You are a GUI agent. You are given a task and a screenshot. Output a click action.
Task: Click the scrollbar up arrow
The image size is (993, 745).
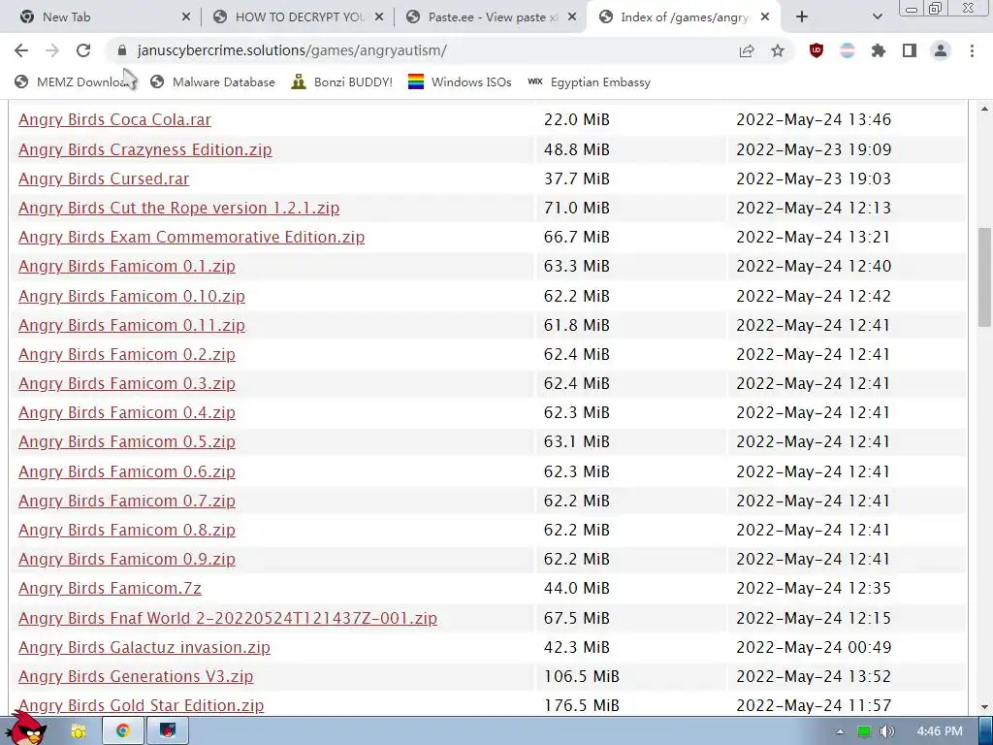(x=984, y=109)
